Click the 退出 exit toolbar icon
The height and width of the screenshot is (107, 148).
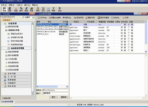(x=60, y=9)
